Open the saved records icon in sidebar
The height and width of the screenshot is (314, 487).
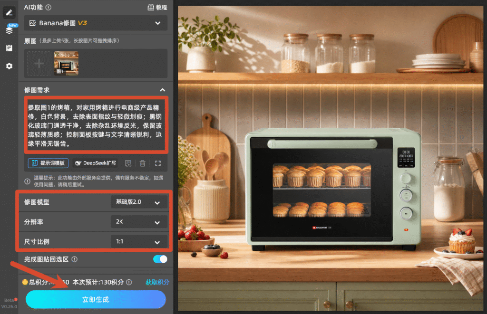point(9,48)
